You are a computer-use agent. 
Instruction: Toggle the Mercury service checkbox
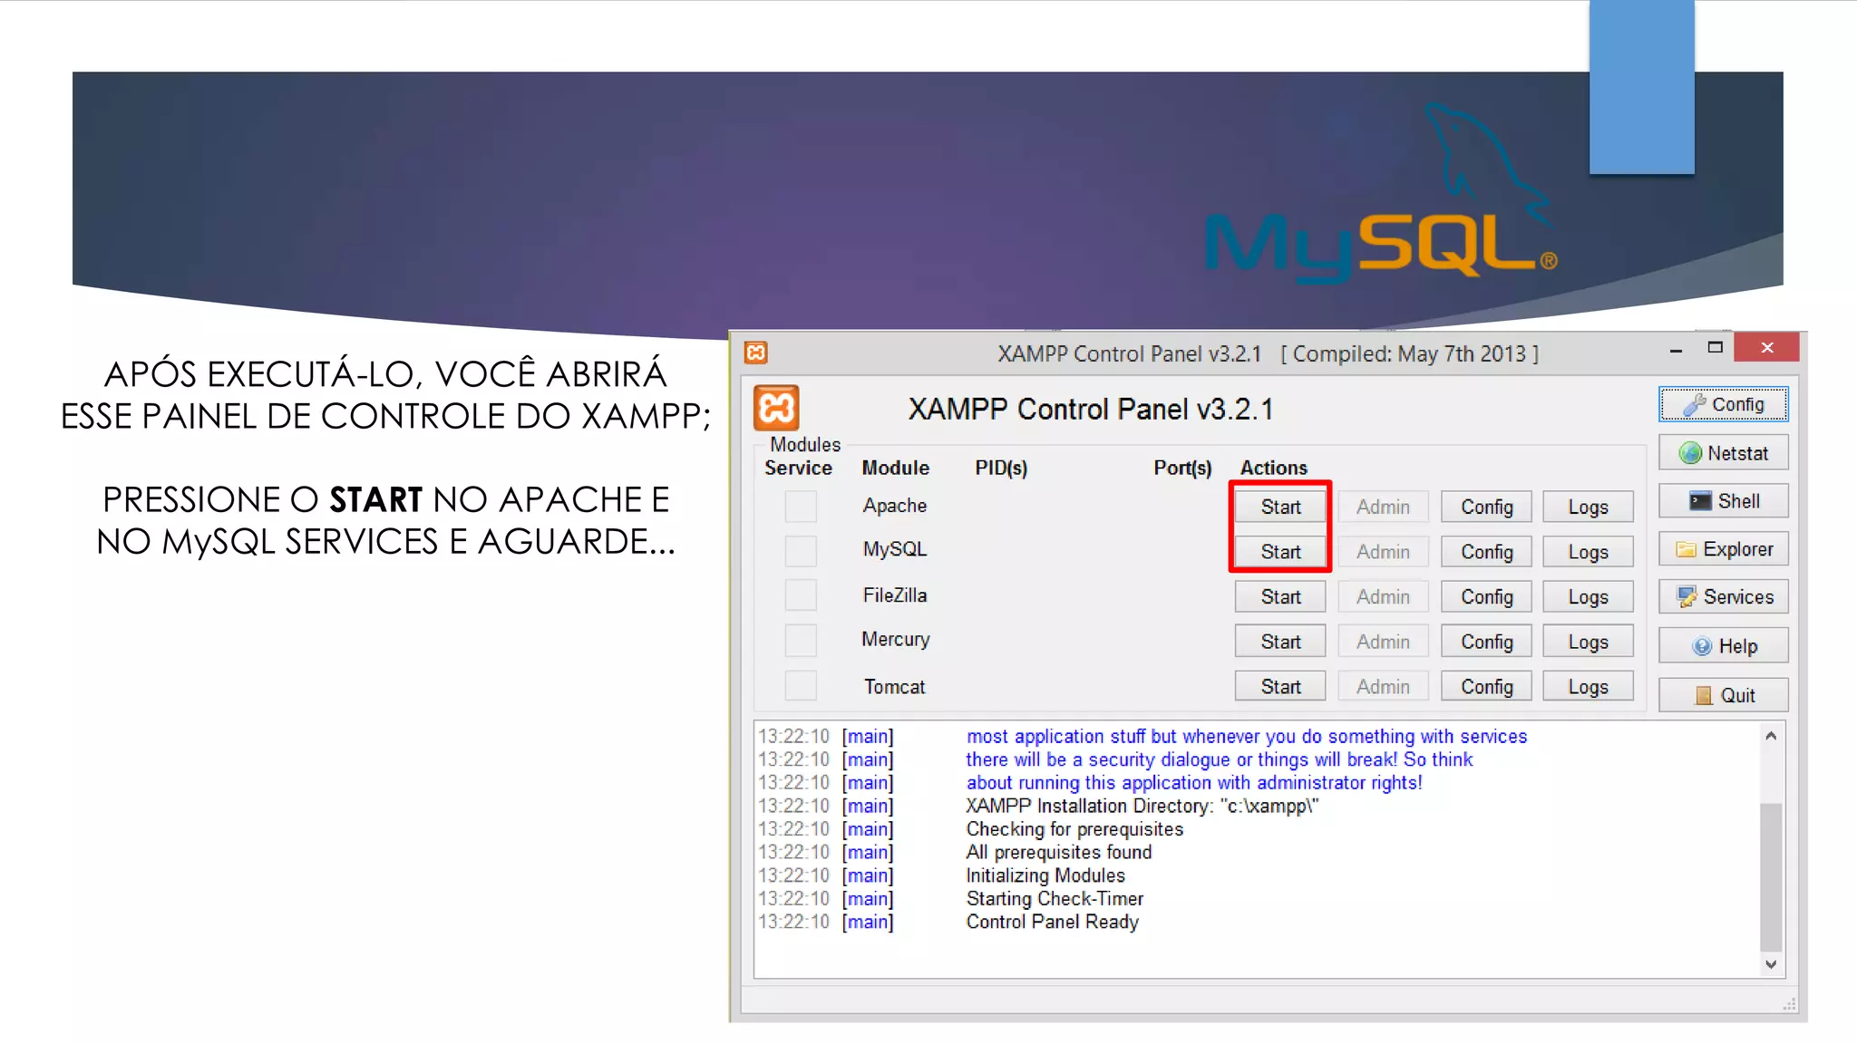(801, 641)
